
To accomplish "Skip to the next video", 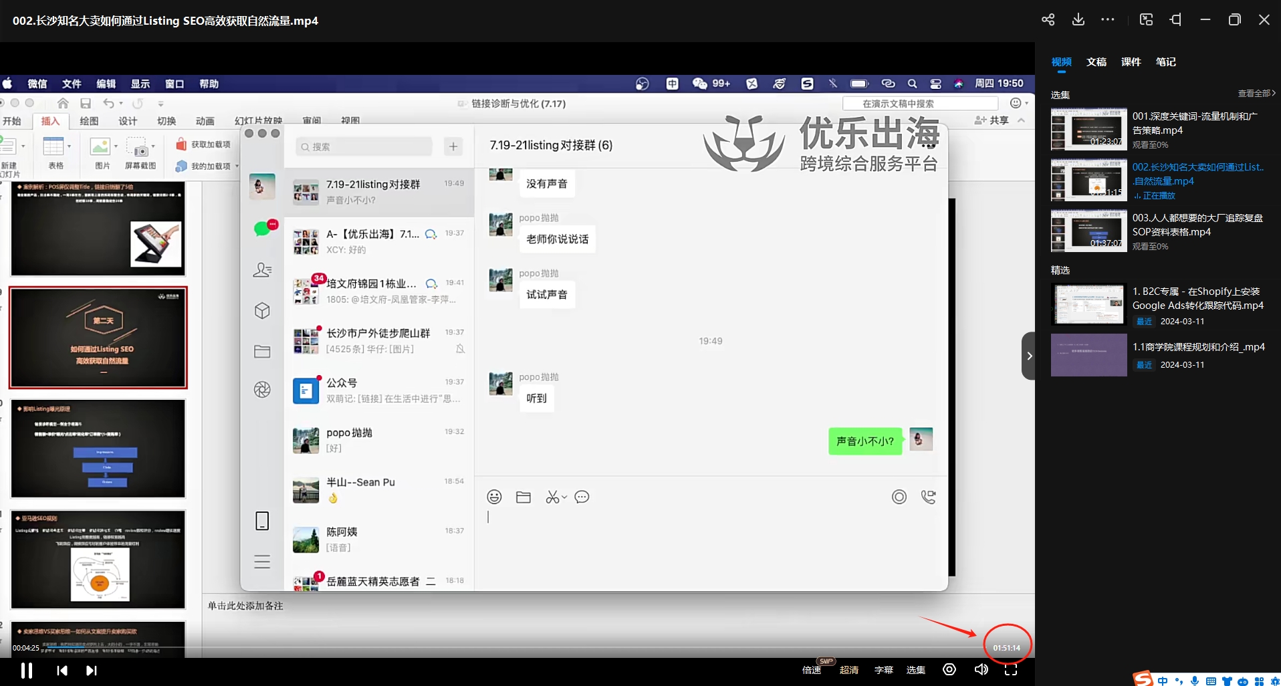I will (92, 670).
